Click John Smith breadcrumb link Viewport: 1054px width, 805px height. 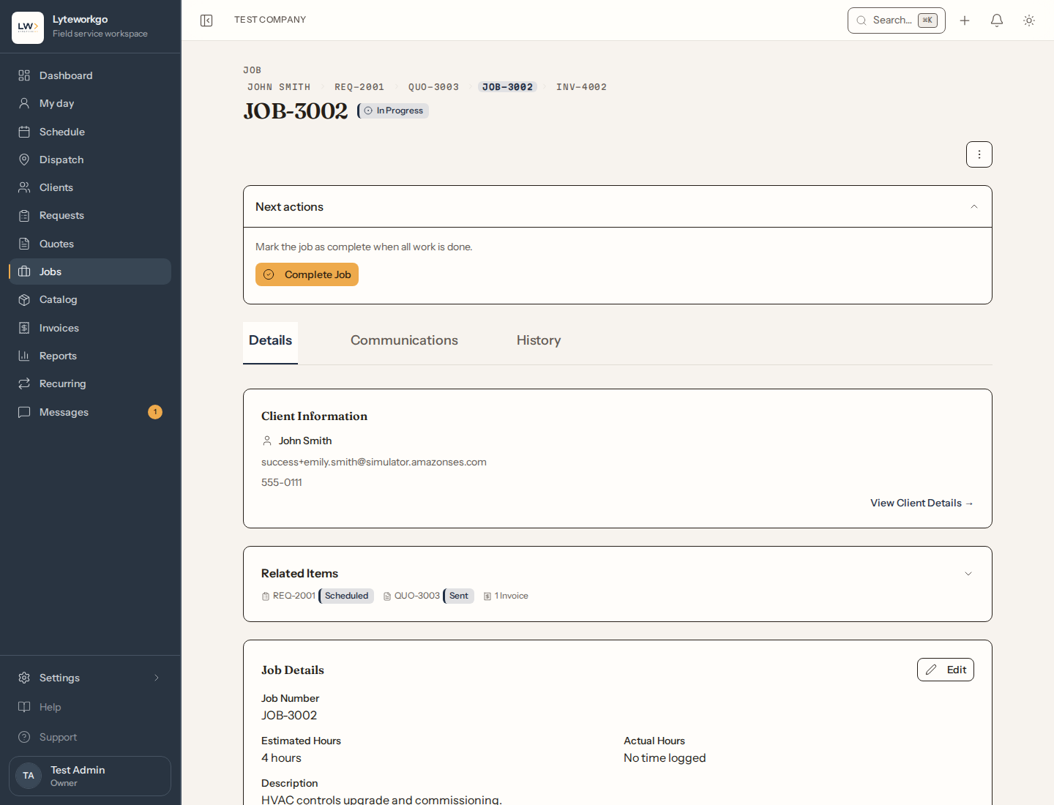[279, 87]
